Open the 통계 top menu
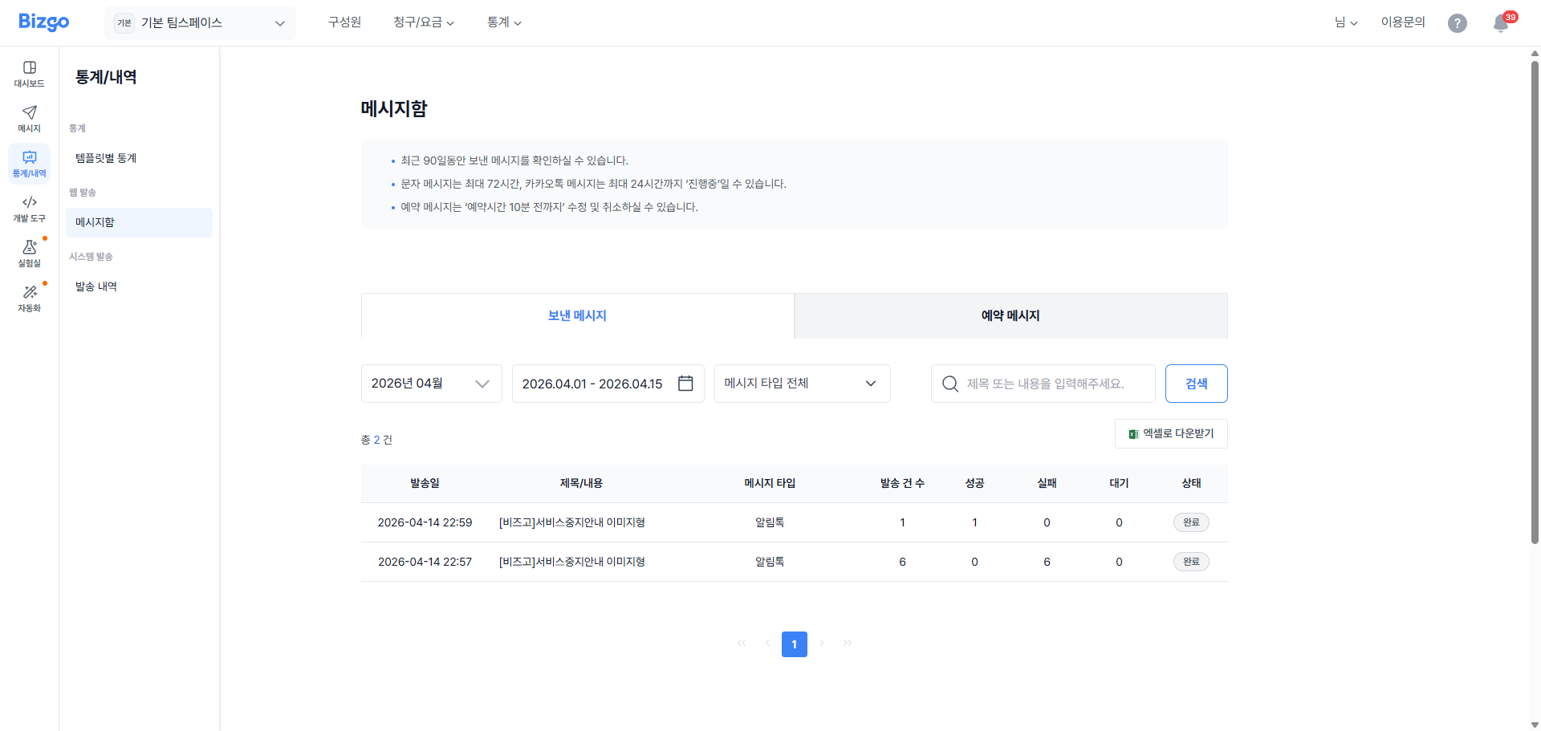 (503, 22)
